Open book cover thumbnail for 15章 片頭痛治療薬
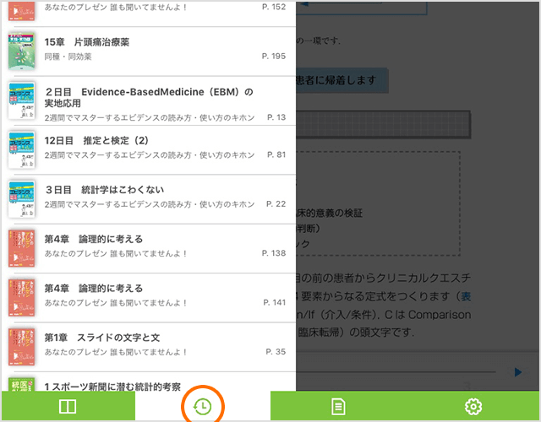The image size is (541, 422). click(21, 51)
